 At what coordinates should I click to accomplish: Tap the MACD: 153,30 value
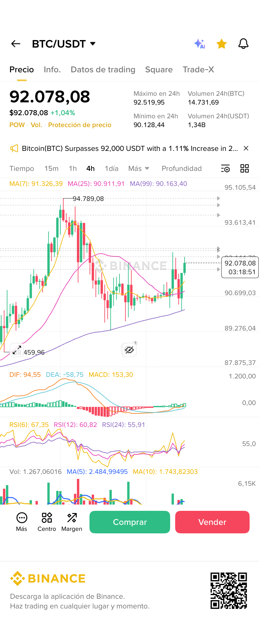111,375
